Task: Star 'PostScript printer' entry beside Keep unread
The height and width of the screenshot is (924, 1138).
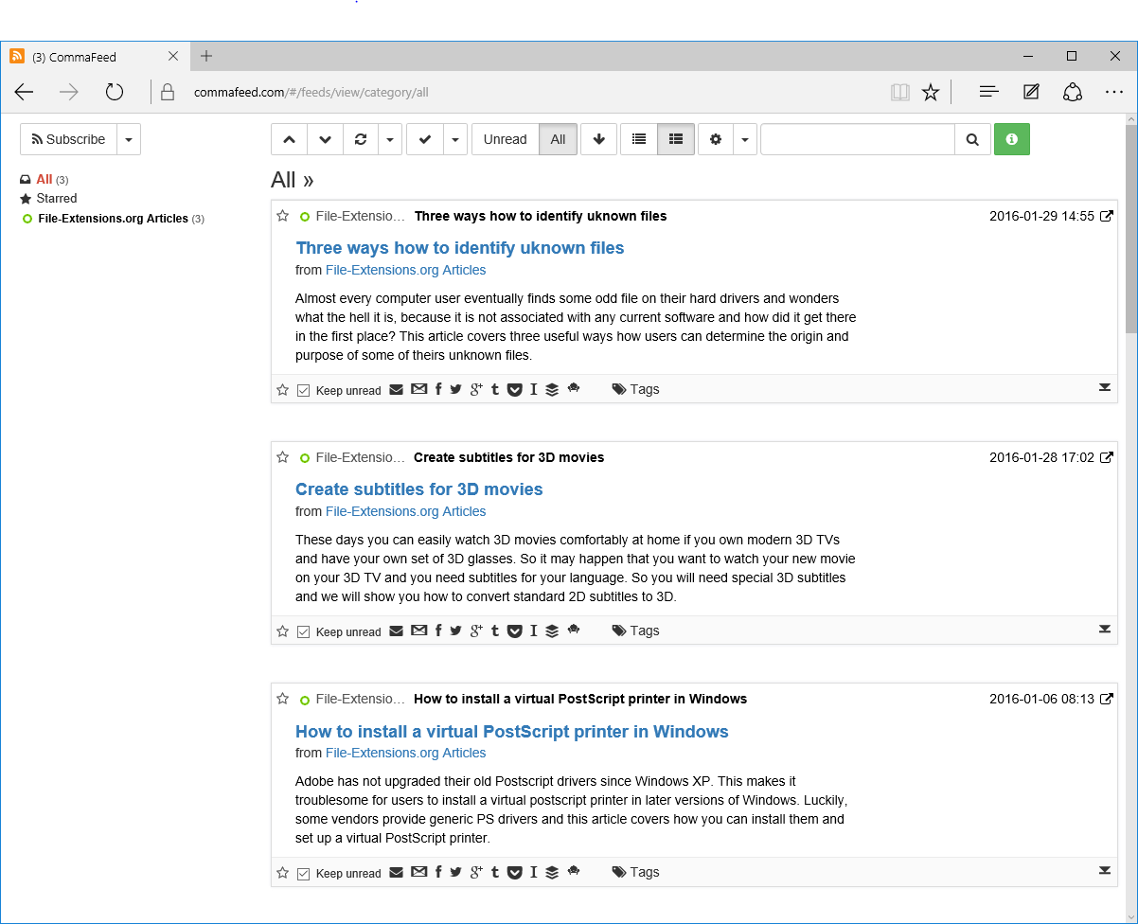Action: point(282,873)
